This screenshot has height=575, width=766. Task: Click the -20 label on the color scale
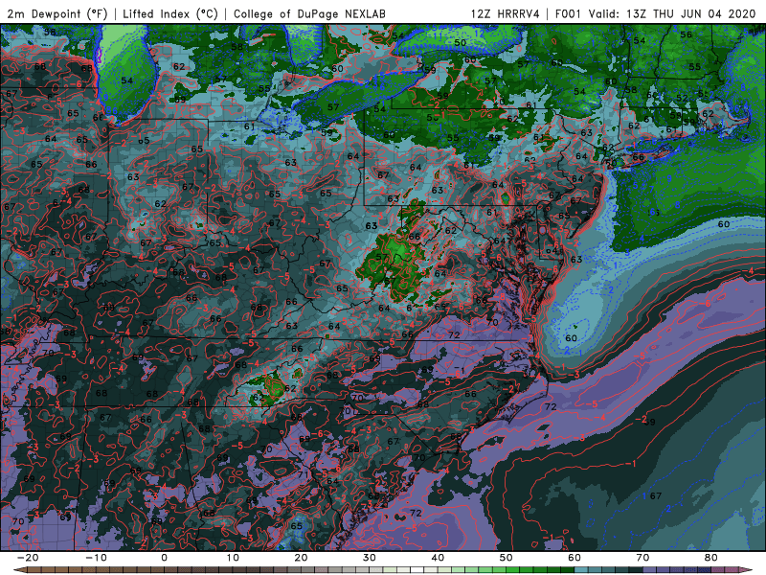(x=28, y=558)
